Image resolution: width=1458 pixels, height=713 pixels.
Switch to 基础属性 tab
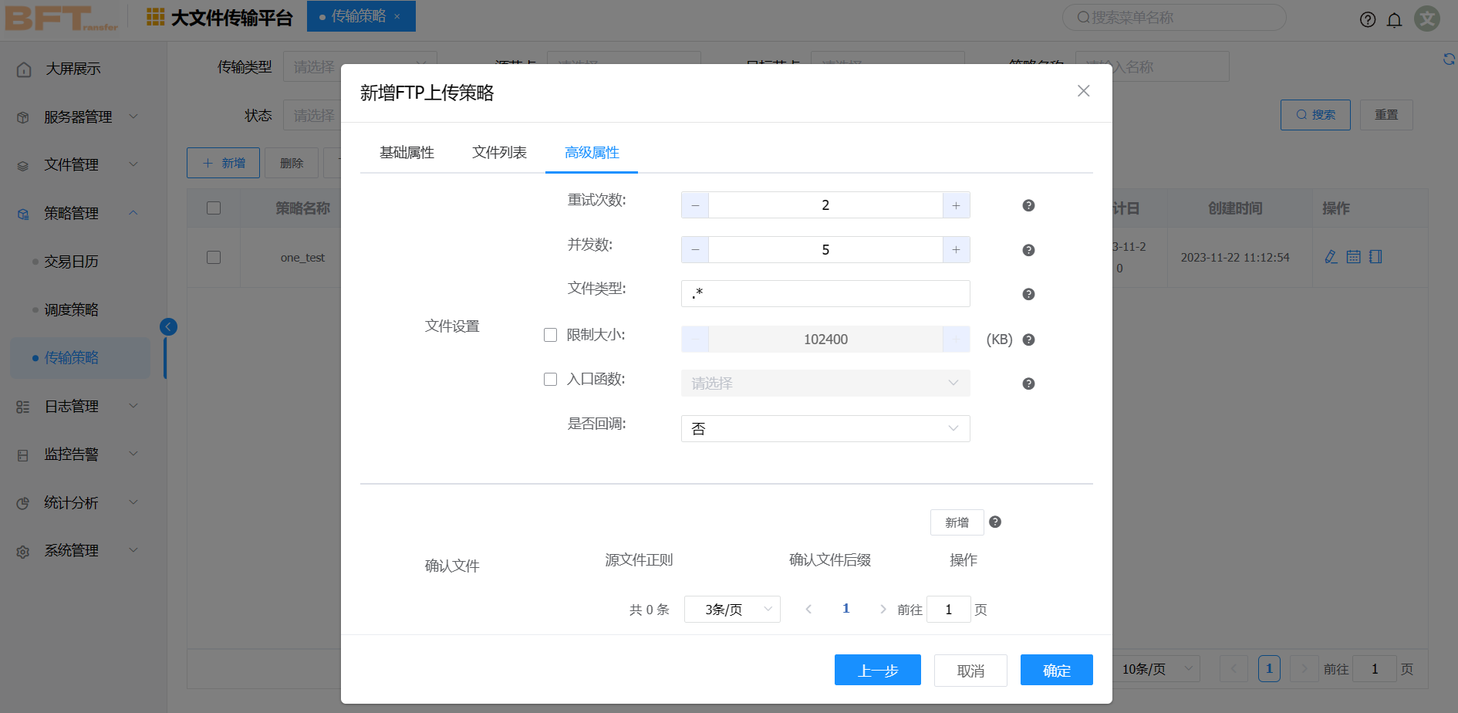point(407,153)
